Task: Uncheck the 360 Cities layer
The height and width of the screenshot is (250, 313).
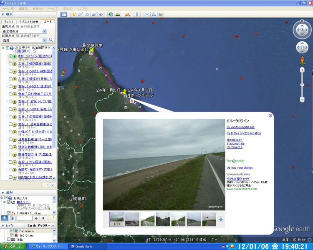Action: [x=12, y=235]
